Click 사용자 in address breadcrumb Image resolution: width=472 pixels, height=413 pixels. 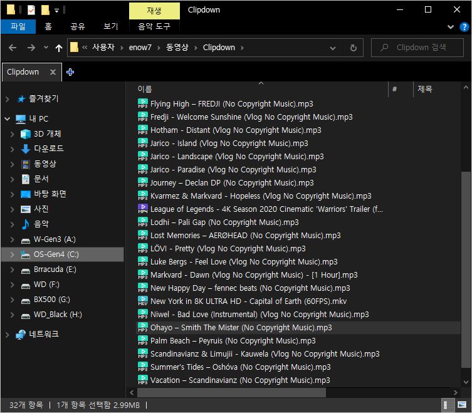tap(103, 48)
